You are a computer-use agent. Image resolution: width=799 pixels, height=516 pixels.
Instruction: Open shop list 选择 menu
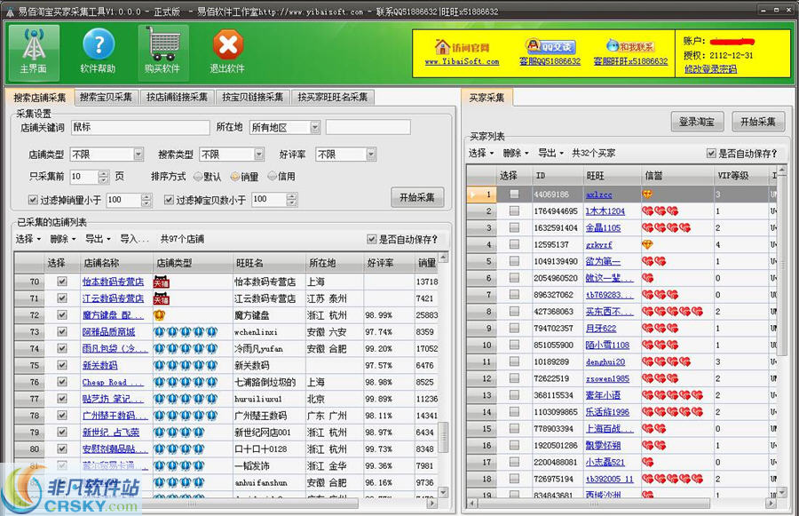pyautogui.click(x=28, y=239)
